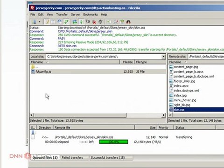The image size is (224, 168).
Task: Click the Remote file queue column header
Action: click(94, 127)
